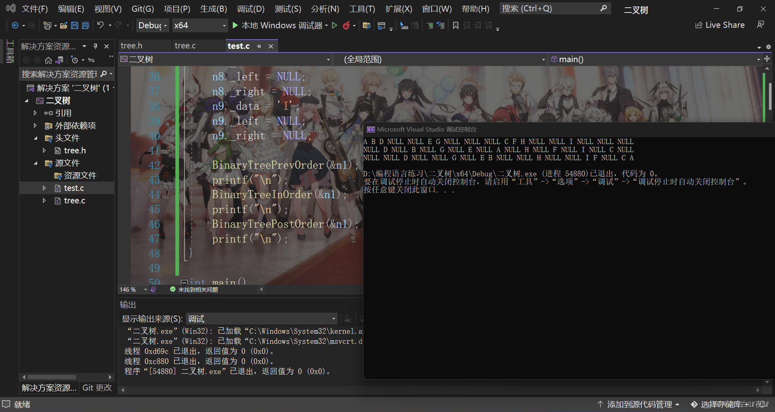Click the new project icon in toolbar
Screen dimensions: 775x412
pyautogui.click(x=47, y=25)
